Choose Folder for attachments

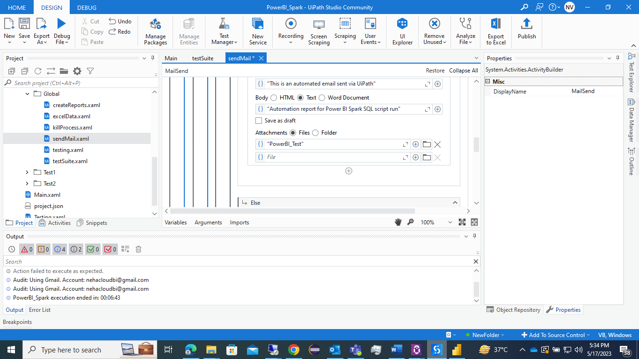click(315, 133)
